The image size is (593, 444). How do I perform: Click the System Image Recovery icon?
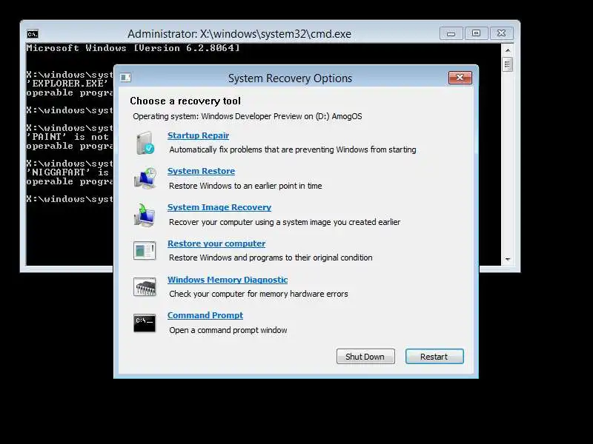(x=144, y=215)
